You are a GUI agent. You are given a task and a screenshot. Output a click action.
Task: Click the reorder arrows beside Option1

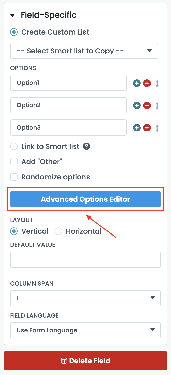[157, 83]
